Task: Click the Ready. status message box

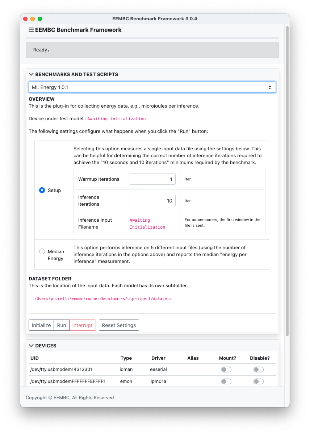Action: [152, 50]
